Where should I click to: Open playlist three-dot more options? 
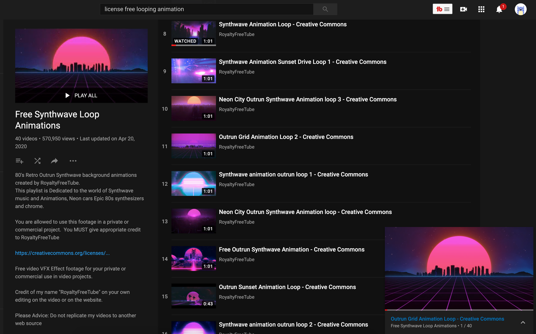coord(73,161)
